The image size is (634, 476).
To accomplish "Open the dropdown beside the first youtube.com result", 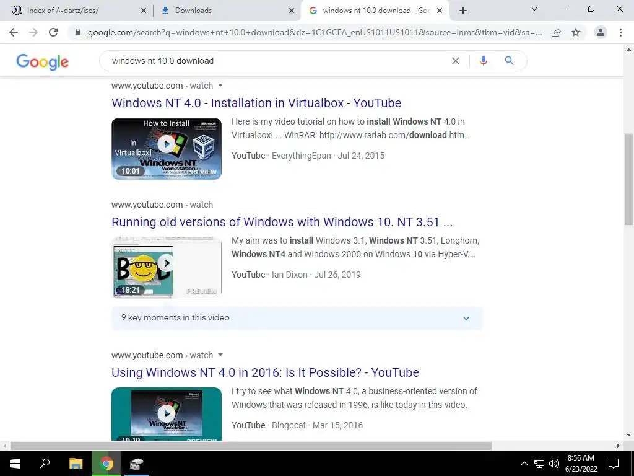I will point(220,85).
